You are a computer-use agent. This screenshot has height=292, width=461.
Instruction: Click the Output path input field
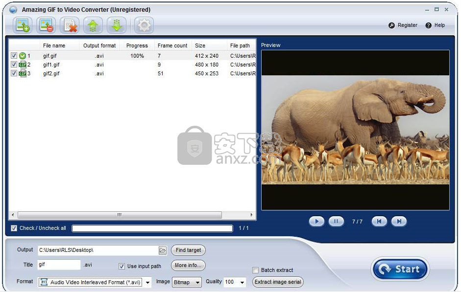coord(98,250)
